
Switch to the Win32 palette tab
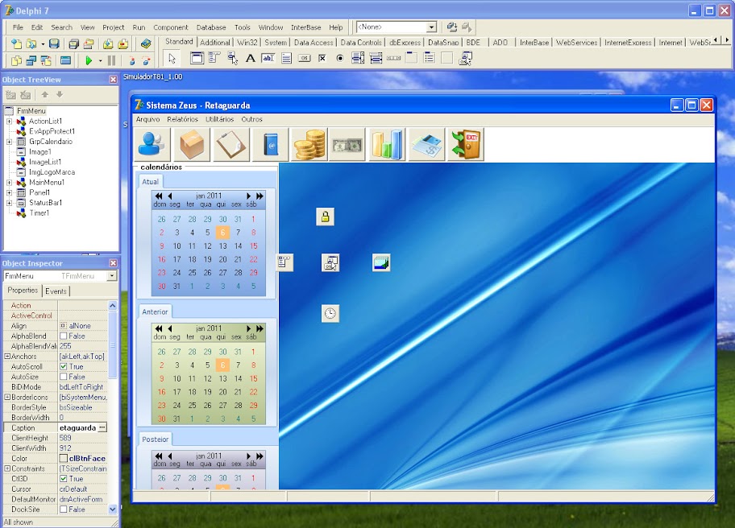tap(247, 43)
